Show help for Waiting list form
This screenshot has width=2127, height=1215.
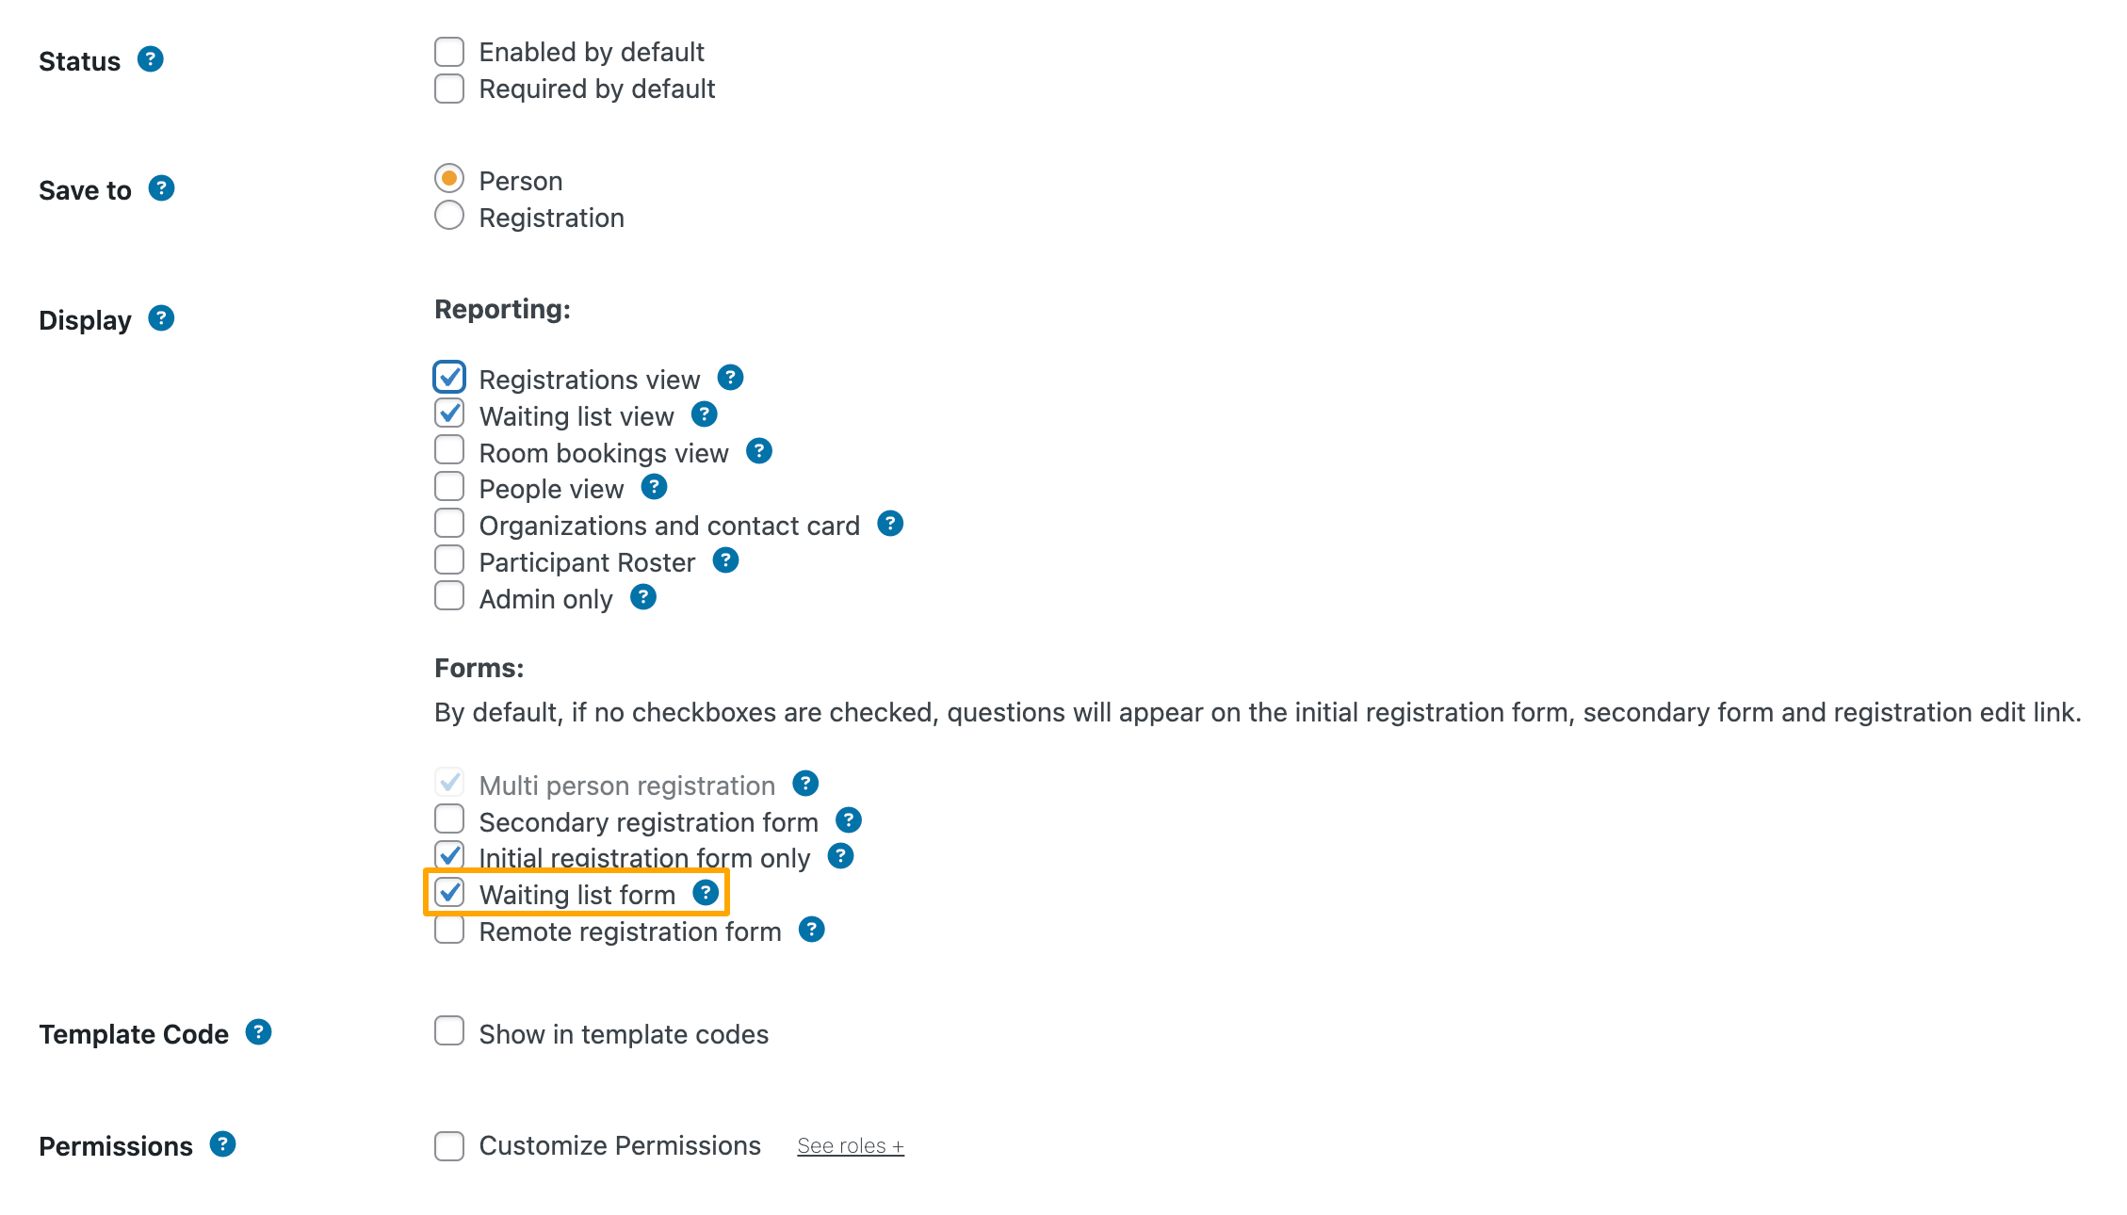706,893
